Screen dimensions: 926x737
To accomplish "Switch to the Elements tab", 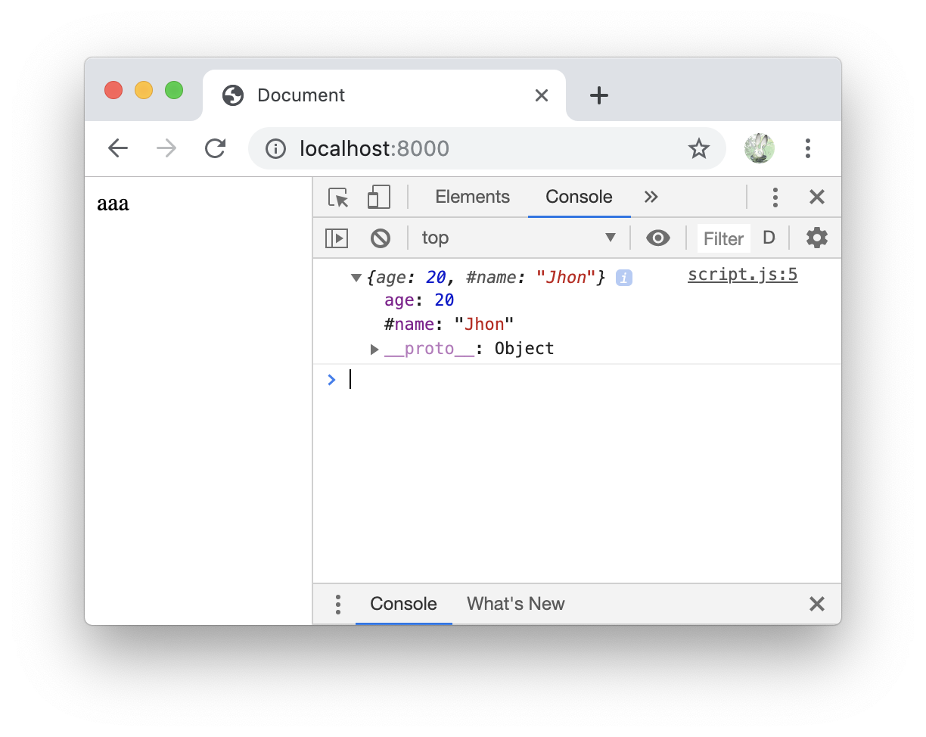I will [472, 196].
